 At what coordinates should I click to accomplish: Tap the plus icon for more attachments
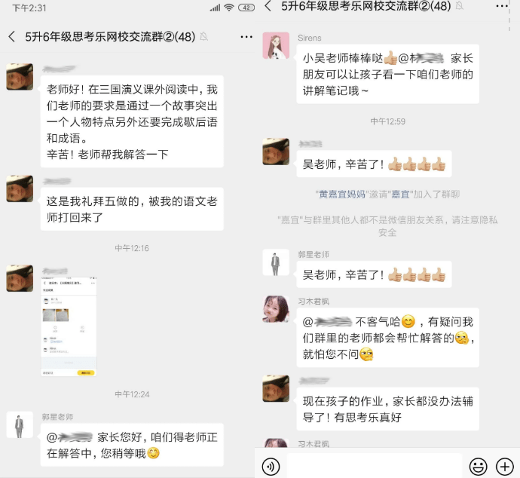coord(504,467)
